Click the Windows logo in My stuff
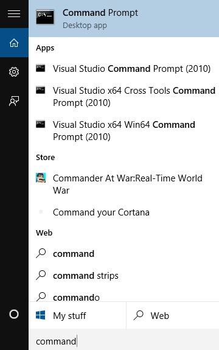This screenshot has width=219, height=350. click(x=41, y=315)
